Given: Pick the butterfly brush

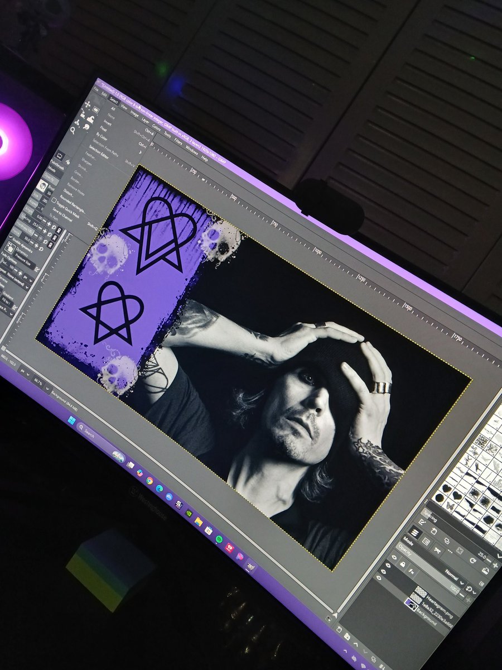Looking at the screenshot, I should coord(450,506).
